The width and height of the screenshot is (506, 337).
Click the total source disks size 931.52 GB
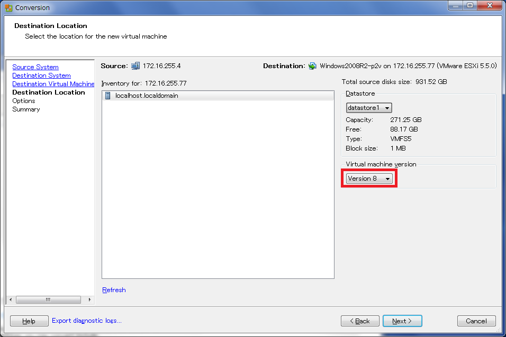pos(431,82)
